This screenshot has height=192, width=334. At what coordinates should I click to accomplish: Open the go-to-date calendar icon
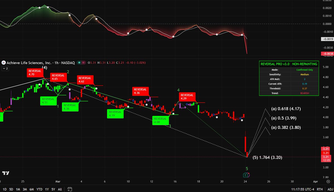pos(70,189)
